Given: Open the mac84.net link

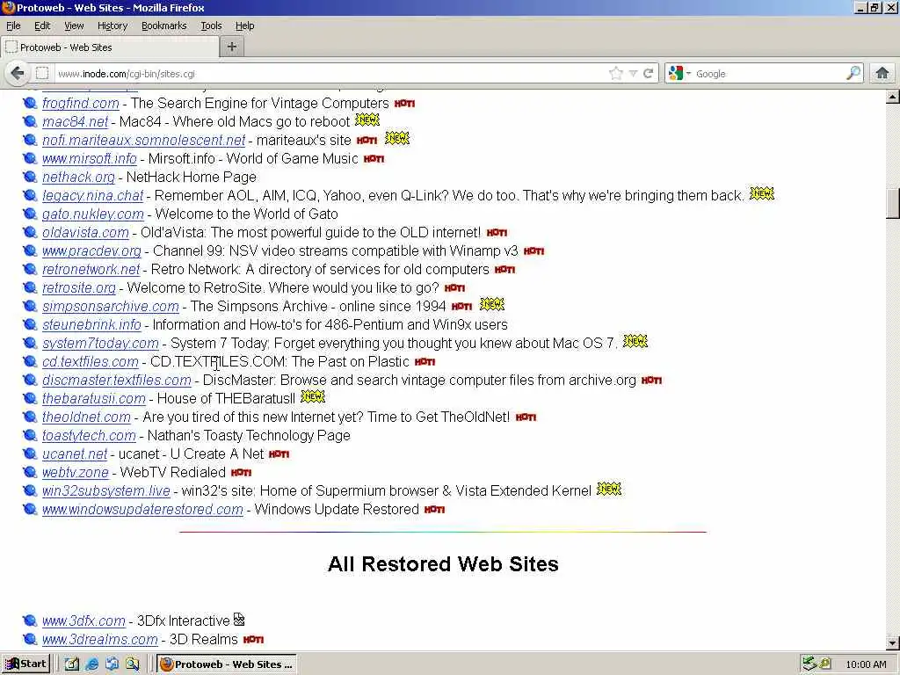Looking at the screenshot, I should [76, 121].
